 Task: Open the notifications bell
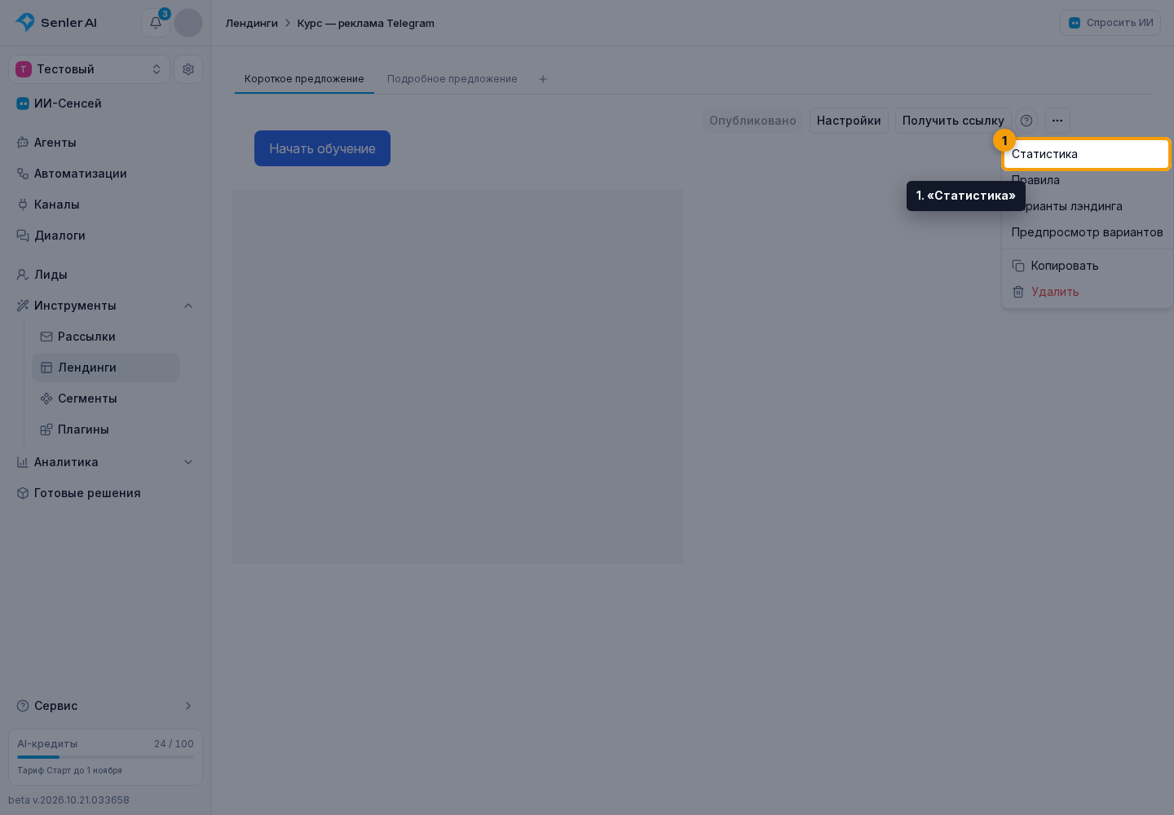[x=156, y=23]
